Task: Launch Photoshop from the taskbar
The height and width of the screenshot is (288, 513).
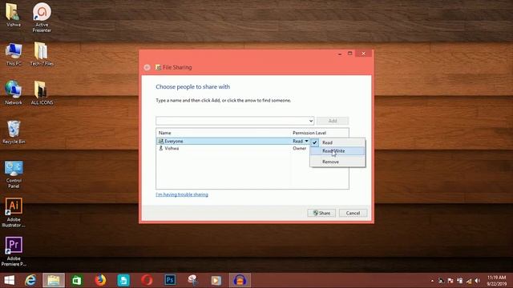Action: [x=170, y=280]
